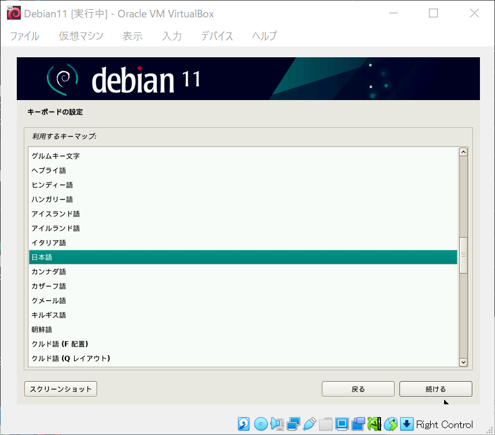Click the Right Control host key label
495x435 pixels.
click(x=445, y=425)
